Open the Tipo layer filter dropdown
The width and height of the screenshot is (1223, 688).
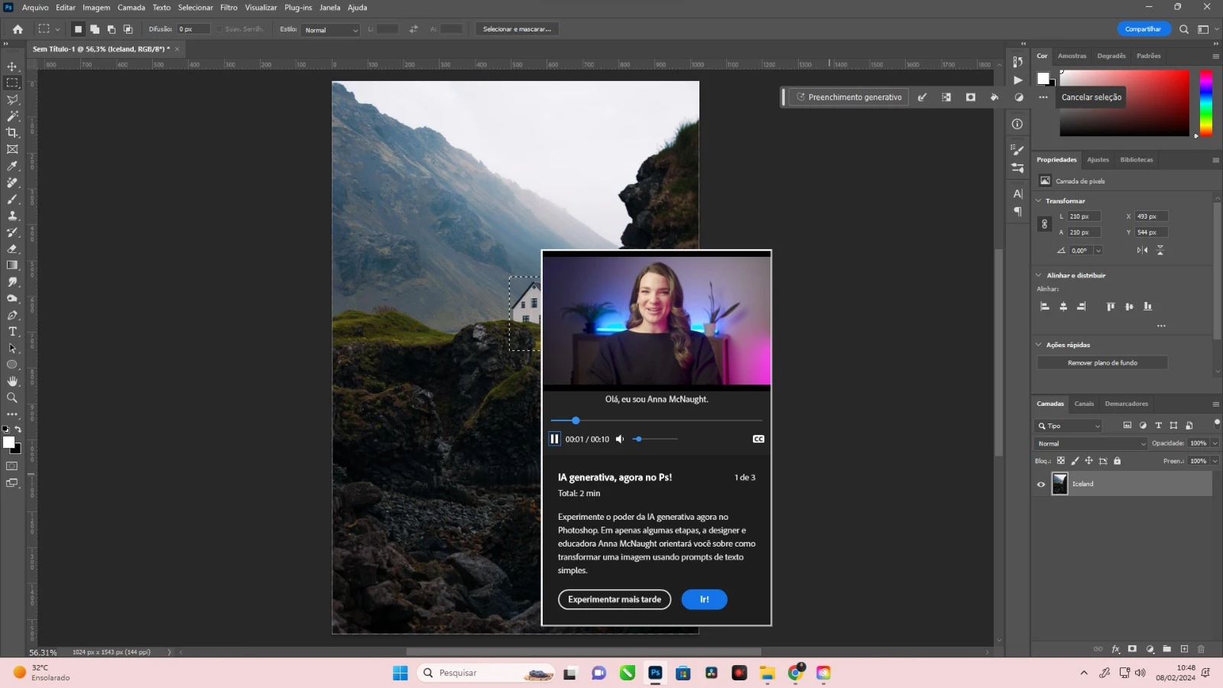[1069, 426]
